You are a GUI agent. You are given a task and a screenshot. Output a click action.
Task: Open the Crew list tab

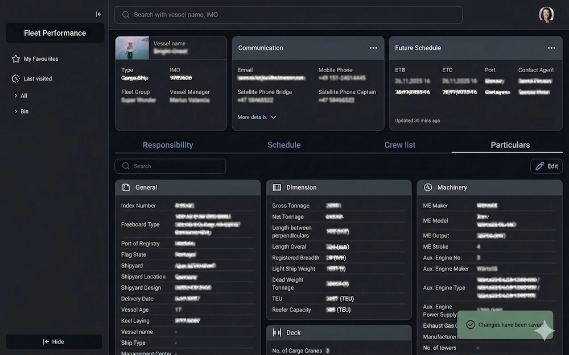pos(400,145)
